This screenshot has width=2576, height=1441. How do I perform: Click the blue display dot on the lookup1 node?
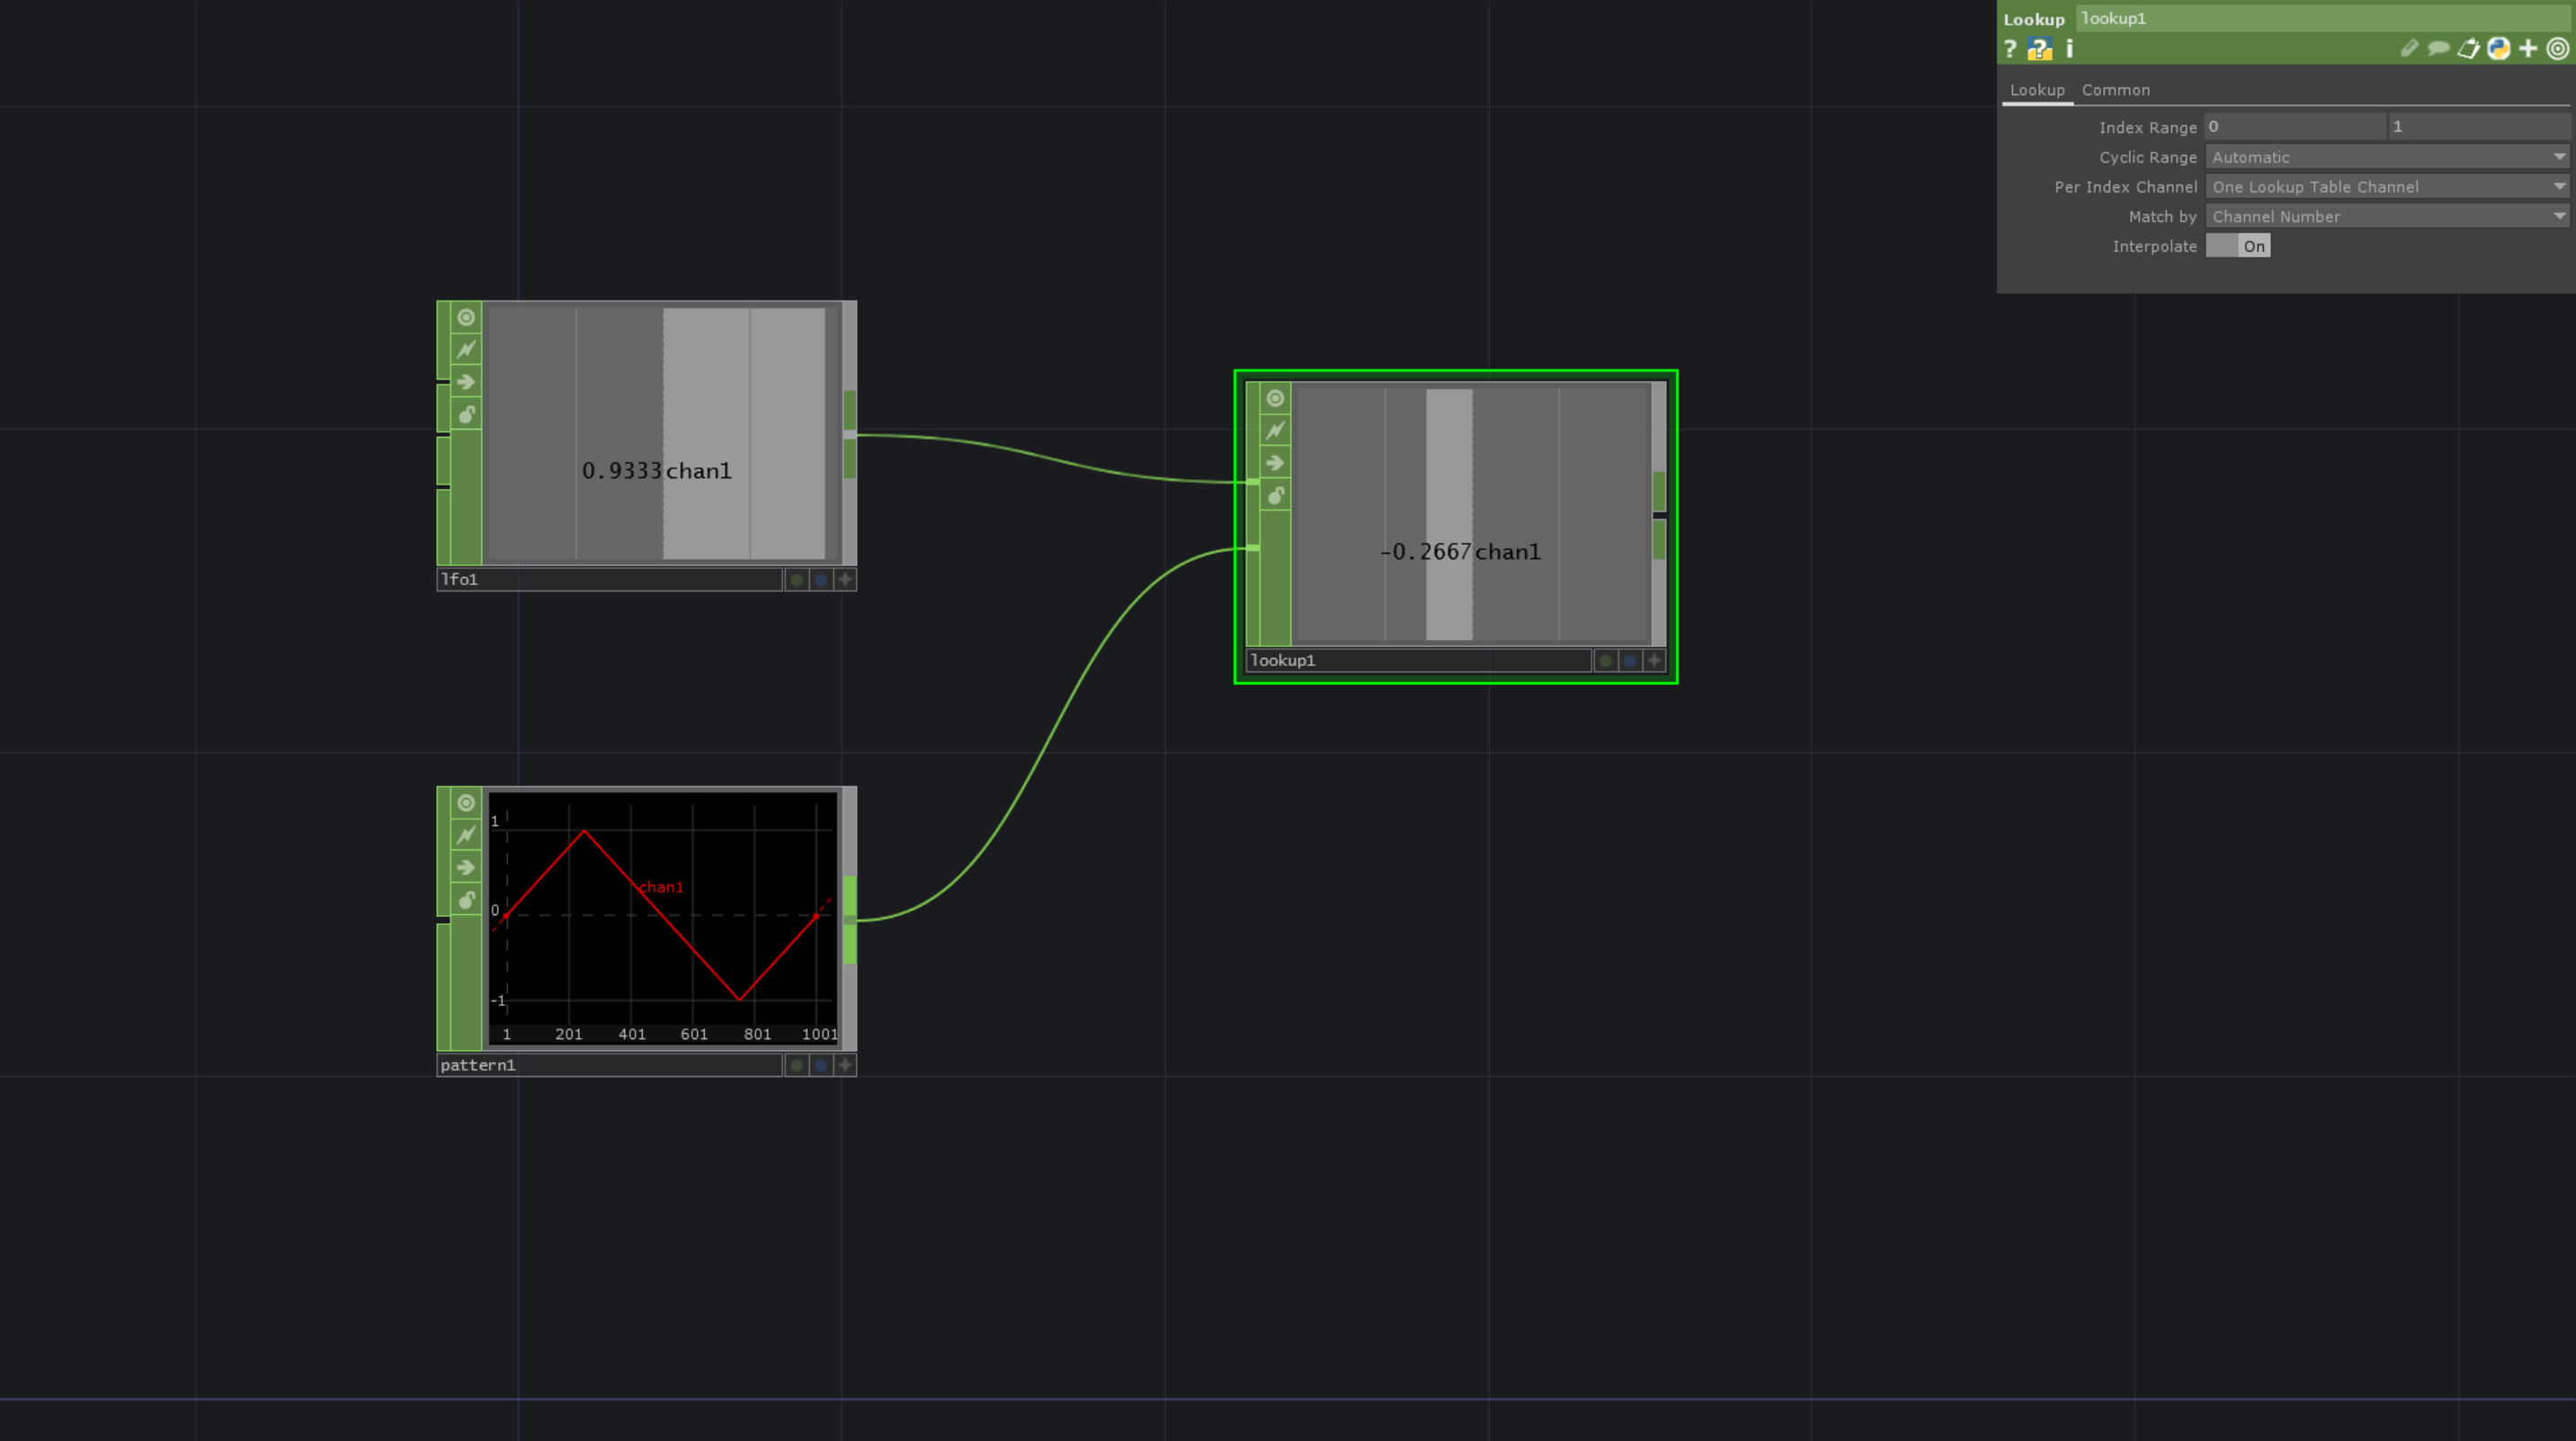(x=1630, y=660)
